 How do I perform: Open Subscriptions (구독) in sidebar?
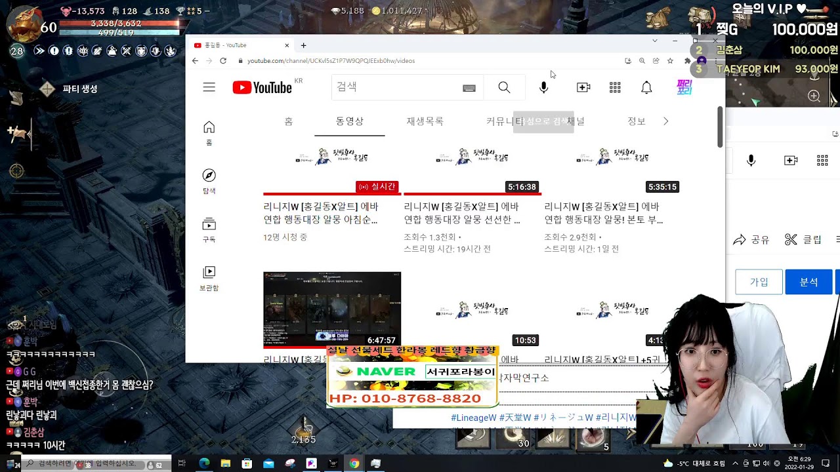click(x=209, y=230)
